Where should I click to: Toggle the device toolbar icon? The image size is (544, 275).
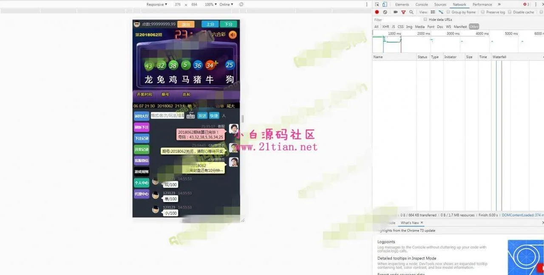click(x=385, y=4)
